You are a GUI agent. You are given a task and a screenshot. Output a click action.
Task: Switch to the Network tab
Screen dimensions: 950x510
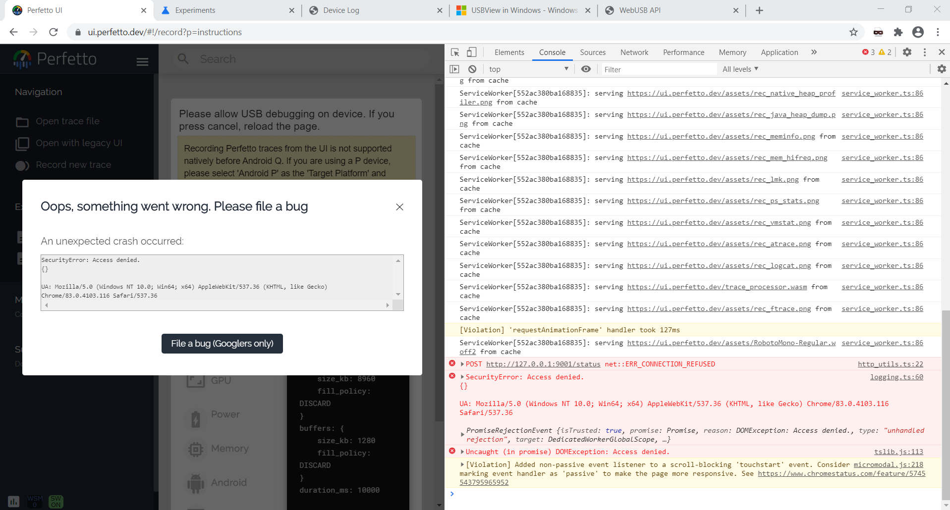(x=634, y=52)
